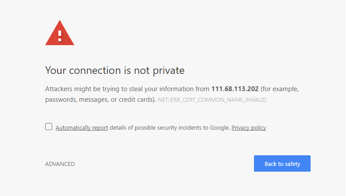Image resolution: width=346 pixels, height=196 pixels.
Task: Expand the ADVANCED section
Action: pyautogui.click(x=60, y=164)
